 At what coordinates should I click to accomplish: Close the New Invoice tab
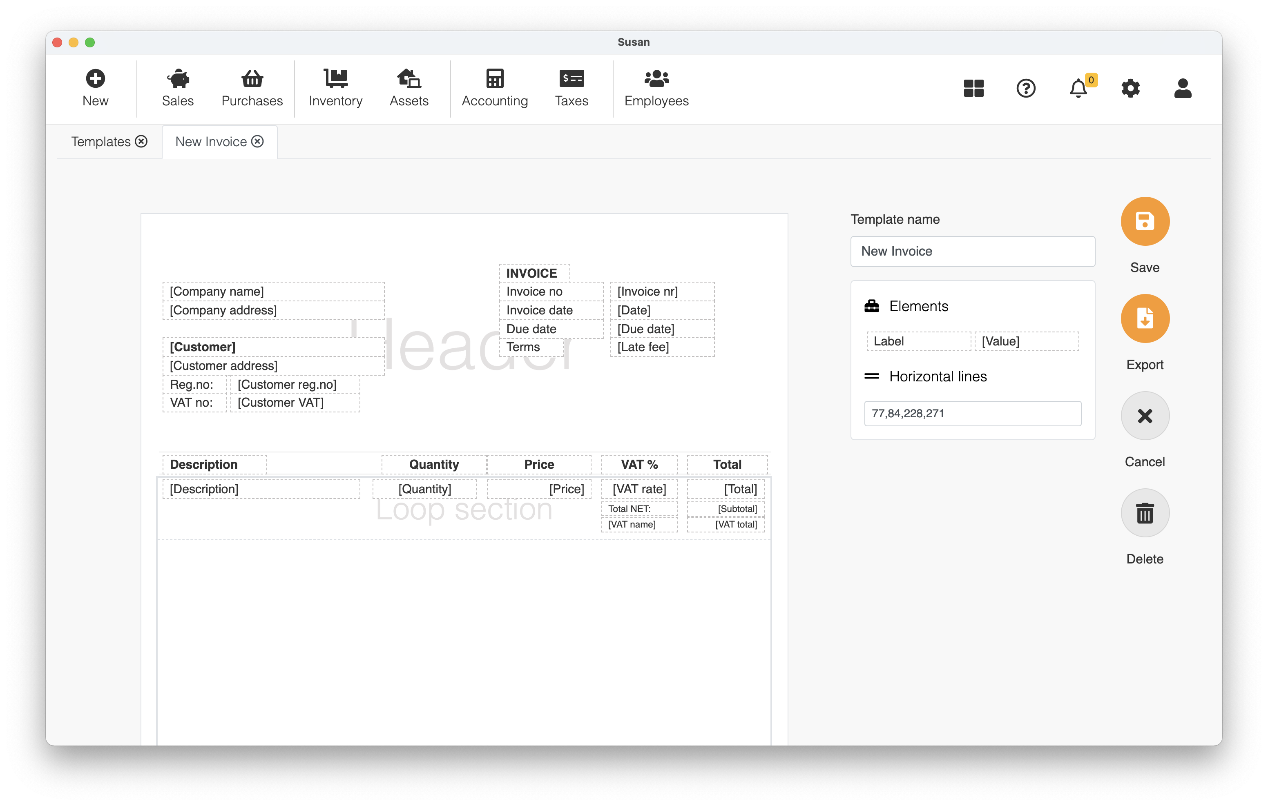point(257,142)
